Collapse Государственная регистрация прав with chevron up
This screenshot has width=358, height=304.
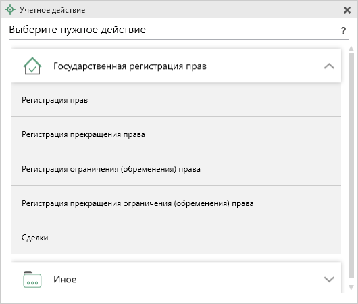(x=329, y=66)
